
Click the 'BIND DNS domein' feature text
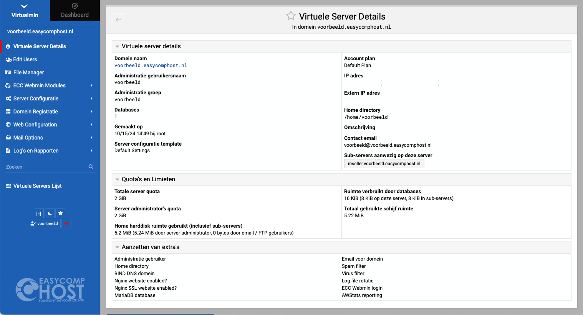point(134,274)
